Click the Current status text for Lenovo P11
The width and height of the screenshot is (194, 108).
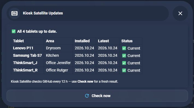coord(134,48)
